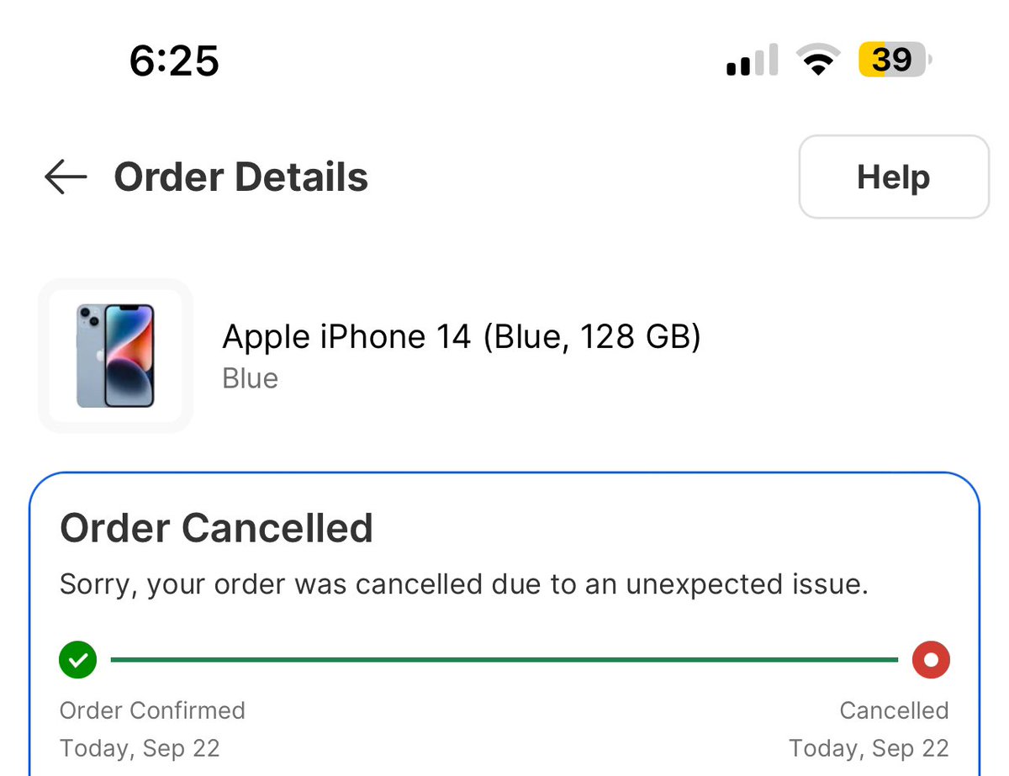Tap the Blue color variant label
This screenshot has width=1009, height=776.
[251, 378]
